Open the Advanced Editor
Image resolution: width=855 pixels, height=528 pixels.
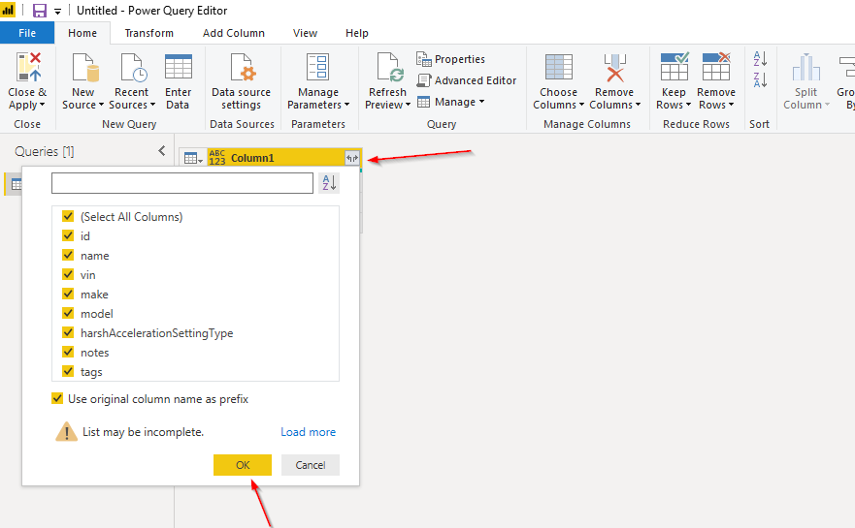coord(466,80)
